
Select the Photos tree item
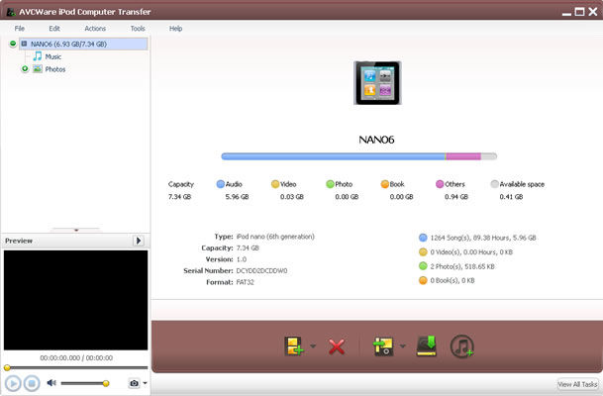click(55, 69)
